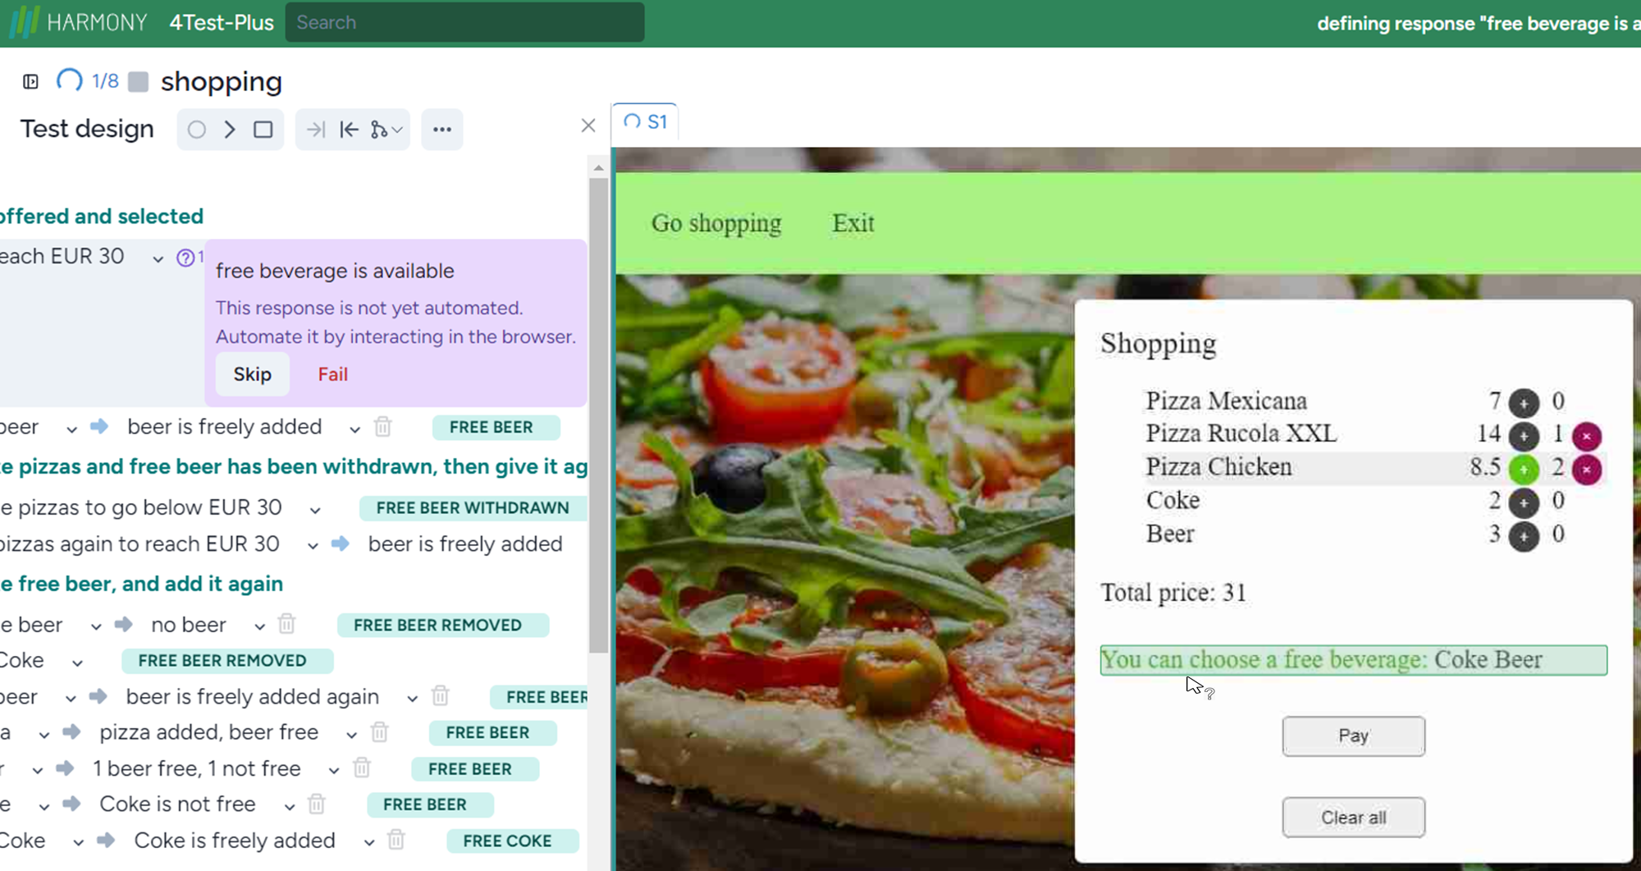Click the stop square in Test design toolbar
1641x871 pixels.
(x=263, y=130)
